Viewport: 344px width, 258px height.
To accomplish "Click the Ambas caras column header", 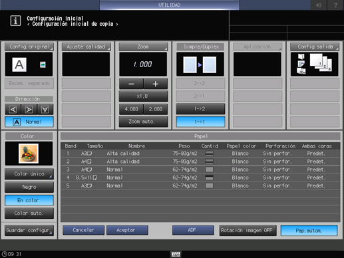I will coord(317,146).
